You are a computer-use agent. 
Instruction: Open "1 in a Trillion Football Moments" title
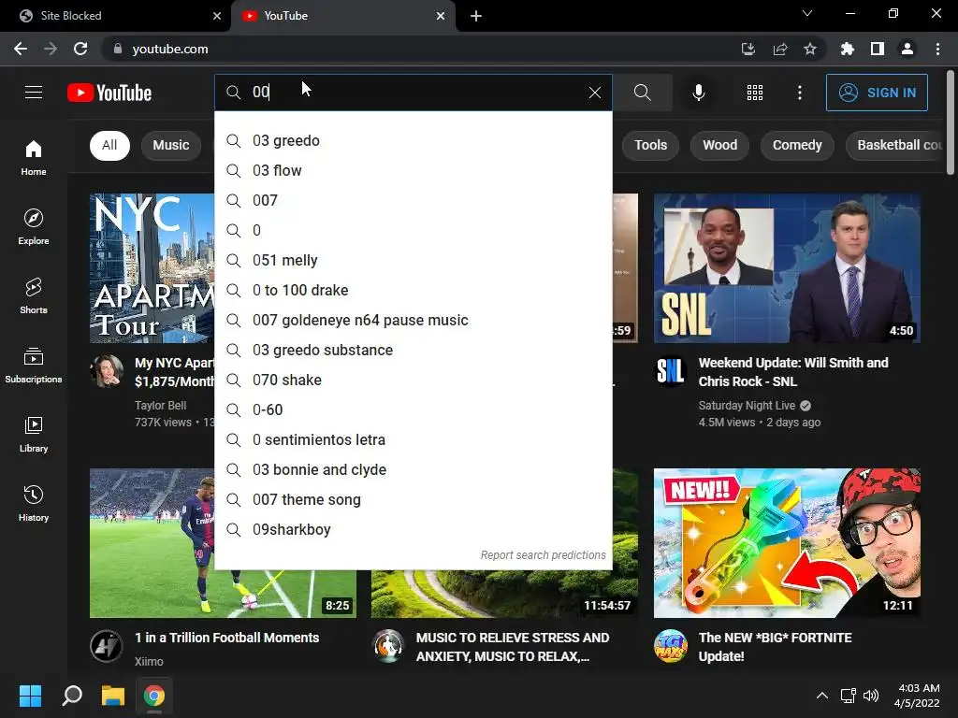click(x=226, y=638)
